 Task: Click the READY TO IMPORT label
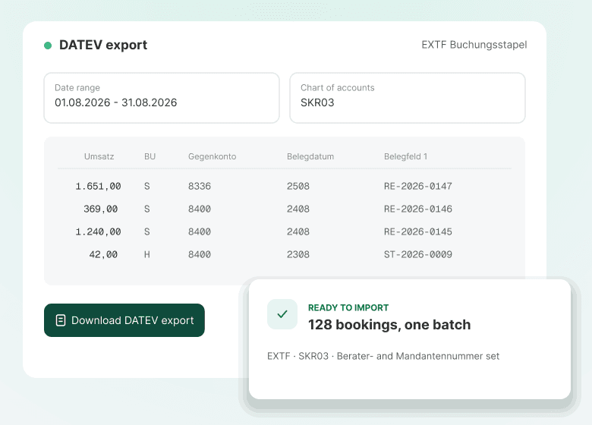pyautogui.click(x=348, y=307)
